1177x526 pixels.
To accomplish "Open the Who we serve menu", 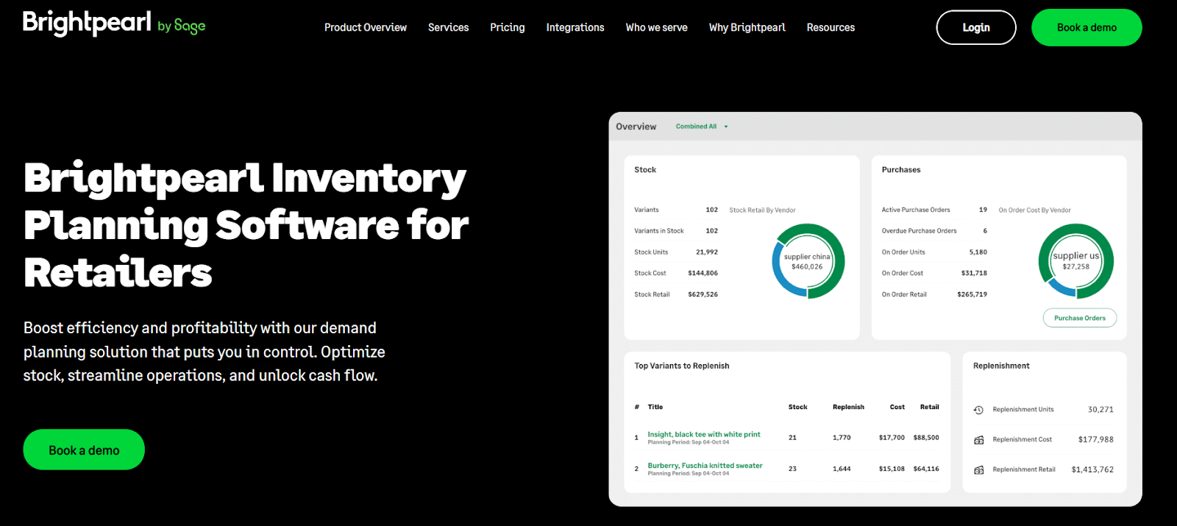I will [x=656, y=27].
